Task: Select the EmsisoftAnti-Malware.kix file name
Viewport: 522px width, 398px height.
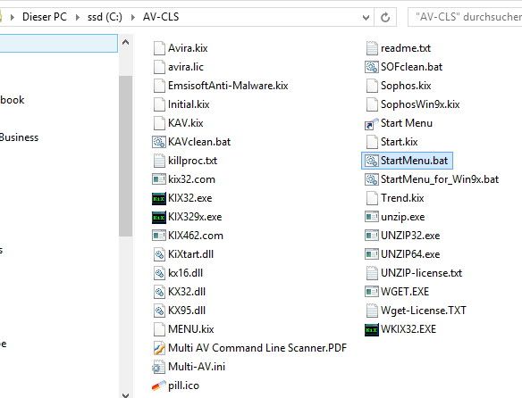Action: click(x=228, y=86)
